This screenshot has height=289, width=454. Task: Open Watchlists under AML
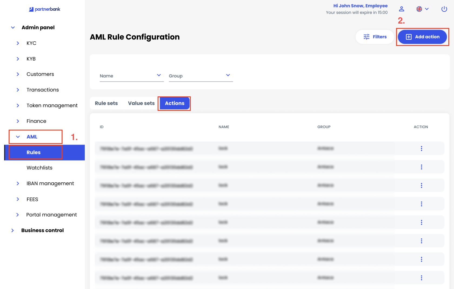point(39,168)
